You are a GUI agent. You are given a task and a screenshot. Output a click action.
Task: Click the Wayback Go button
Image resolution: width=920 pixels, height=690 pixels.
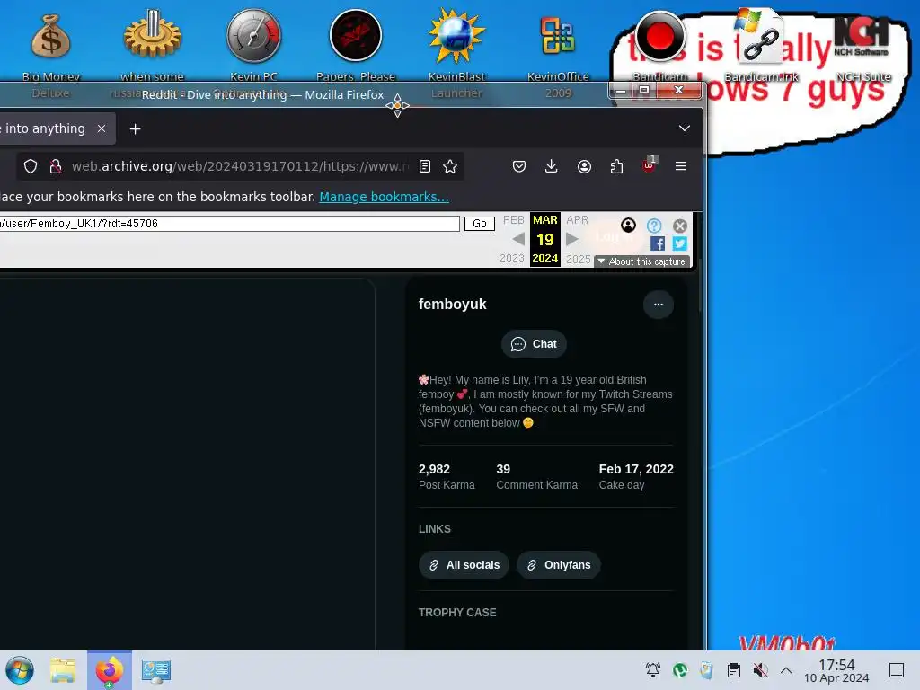pos(480,224)
